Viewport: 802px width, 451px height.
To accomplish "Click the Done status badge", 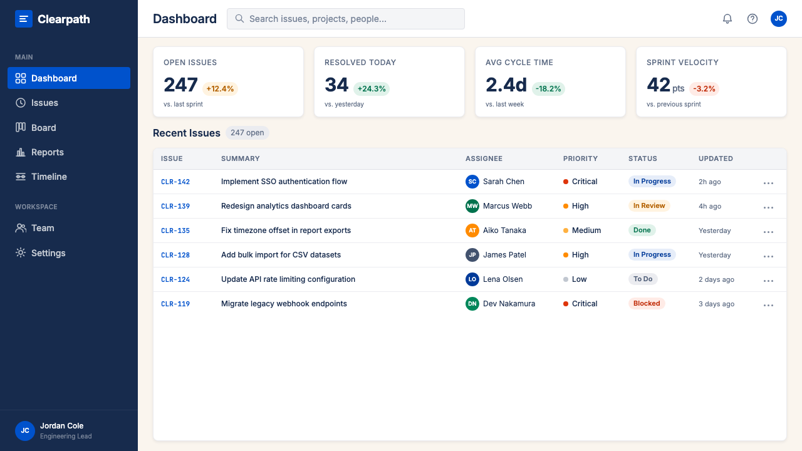I will click(642, 231).
